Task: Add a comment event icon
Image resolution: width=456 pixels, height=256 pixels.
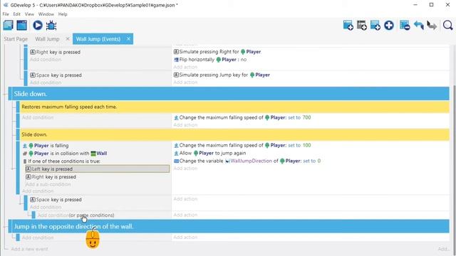Action: [x=375, y=26]
